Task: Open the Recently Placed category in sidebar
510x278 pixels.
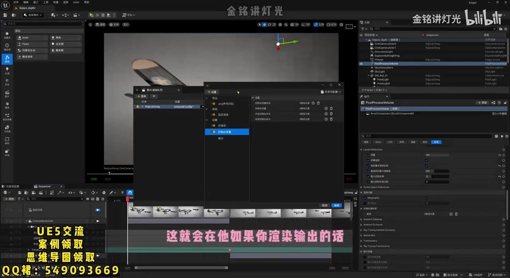Action: [7, 46]
